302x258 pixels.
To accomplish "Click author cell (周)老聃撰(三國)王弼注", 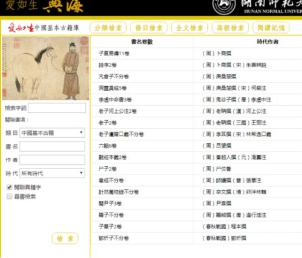I will pyautogui.click(x=234, y=123).
